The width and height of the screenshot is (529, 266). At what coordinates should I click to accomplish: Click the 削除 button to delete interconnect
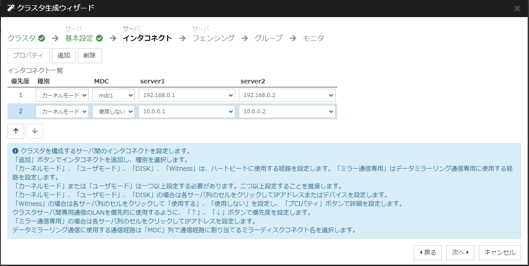tap(91, 55)
